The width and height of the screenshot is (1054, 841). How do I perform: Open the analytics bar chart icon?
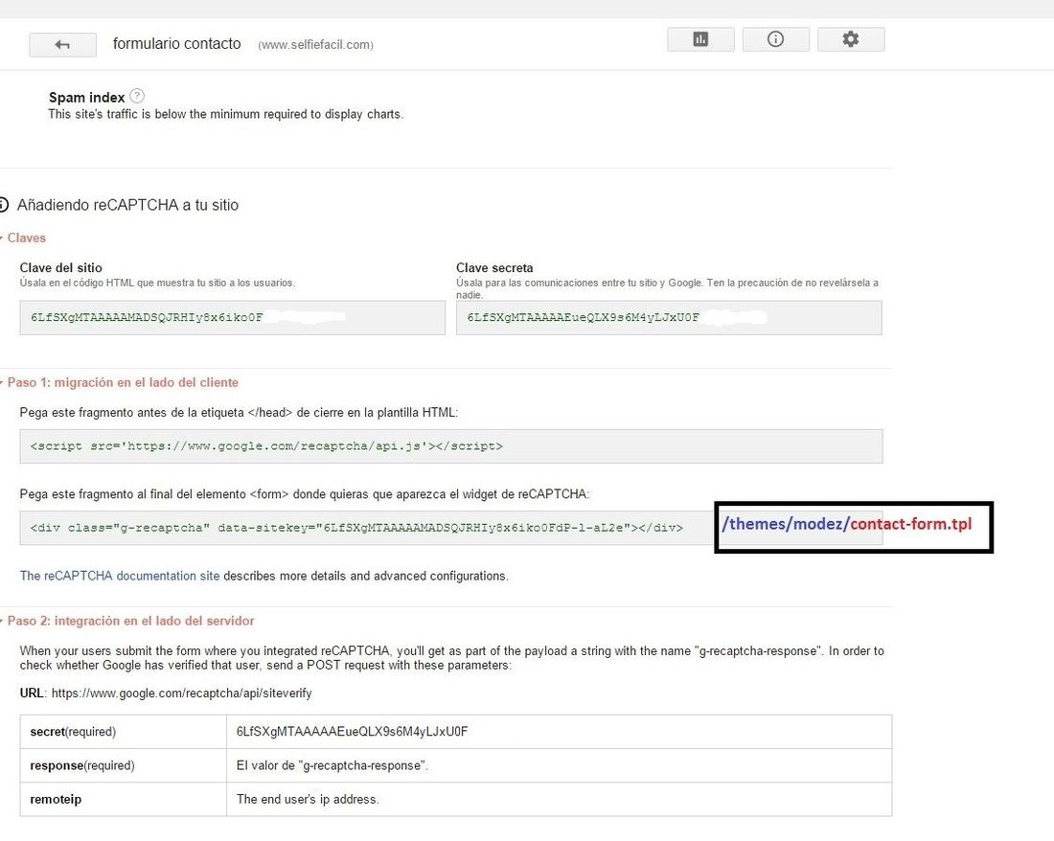coord(700,39)
